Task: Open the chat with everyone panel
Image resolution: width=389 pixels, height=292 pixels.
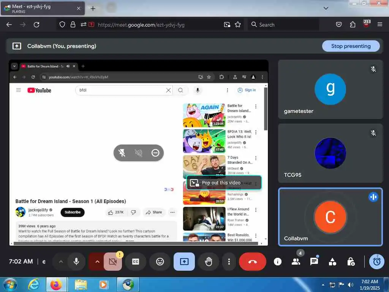Action: pos(314,262)
